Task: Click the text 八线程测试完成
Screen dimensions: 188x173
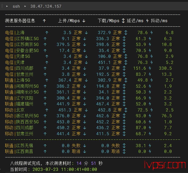Action: [x=25, y=163]
